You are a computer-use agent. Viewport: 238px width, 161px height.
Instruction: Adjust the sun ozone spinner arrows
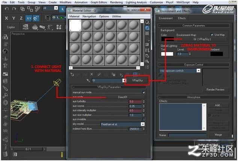coord(144,106)
